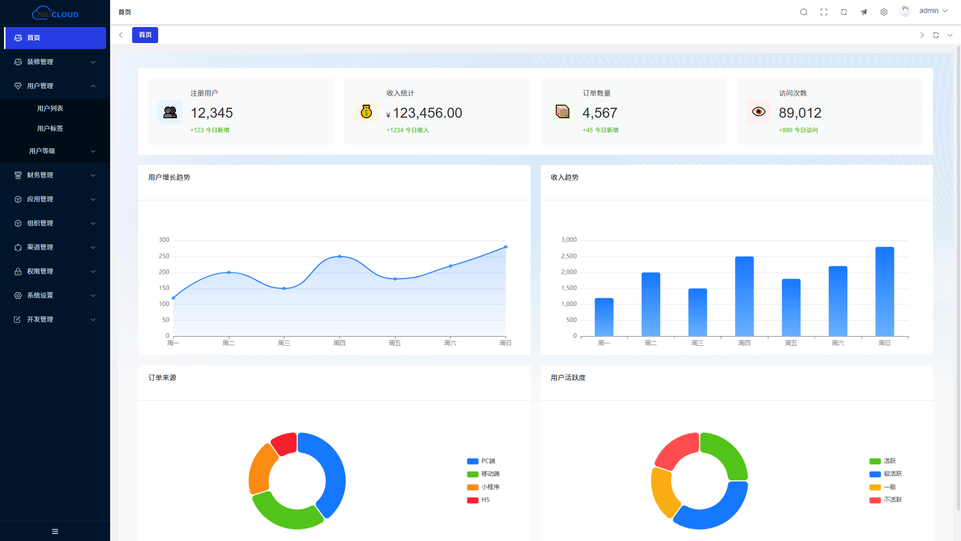Viewport: 961px width, 541px height.
Task: Open 用户标签 in sidebar
Action: 50,128
